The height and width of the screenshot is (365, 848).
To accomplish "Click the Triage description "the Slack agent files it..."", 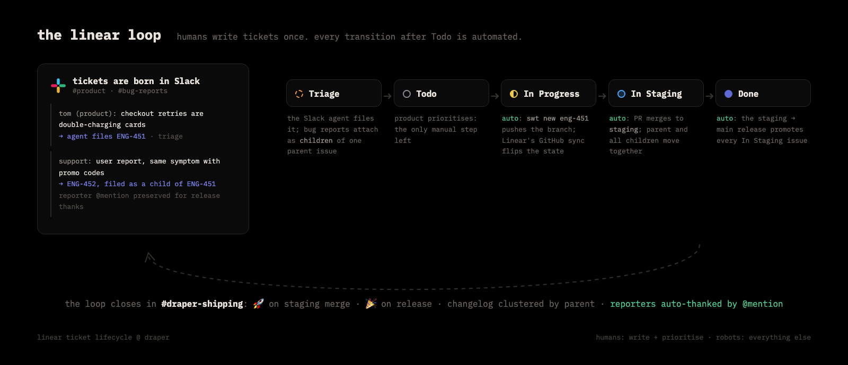I will (x=333, y=135).
